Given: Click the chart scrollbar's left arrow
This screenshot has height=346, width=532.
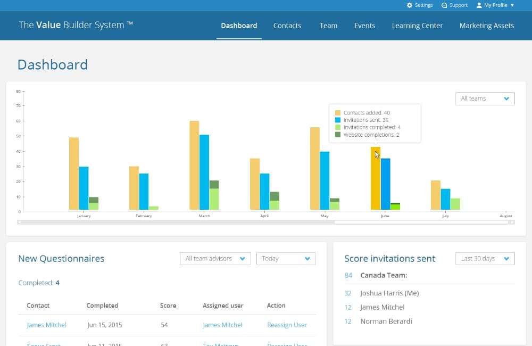Looking at the screenshot, I should (19, 223).
